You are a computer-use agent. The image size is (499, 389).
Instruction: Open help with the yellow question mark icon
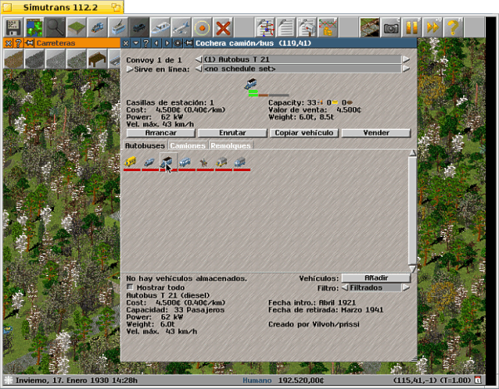pyautogui.click(x=453, y=27)
